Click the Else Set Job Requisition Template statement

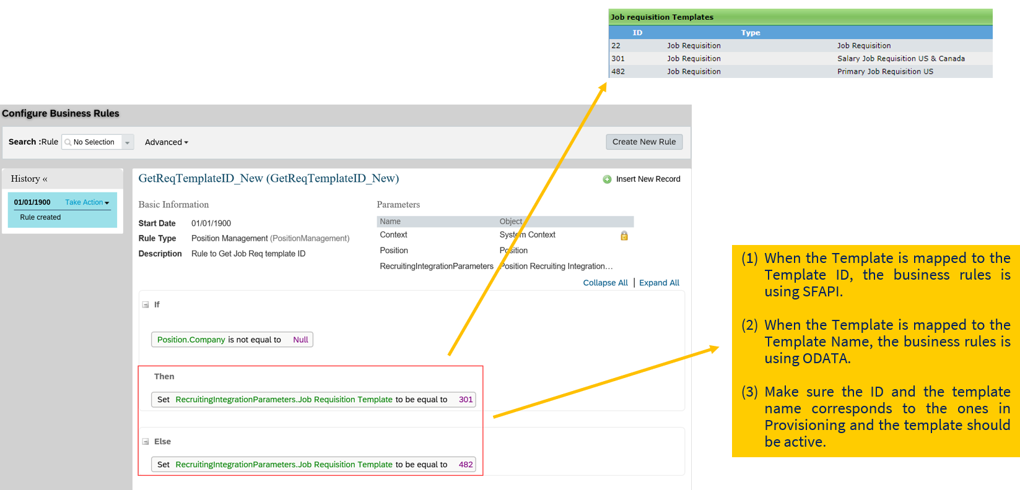pyautogui.click(x=313, y=465)
